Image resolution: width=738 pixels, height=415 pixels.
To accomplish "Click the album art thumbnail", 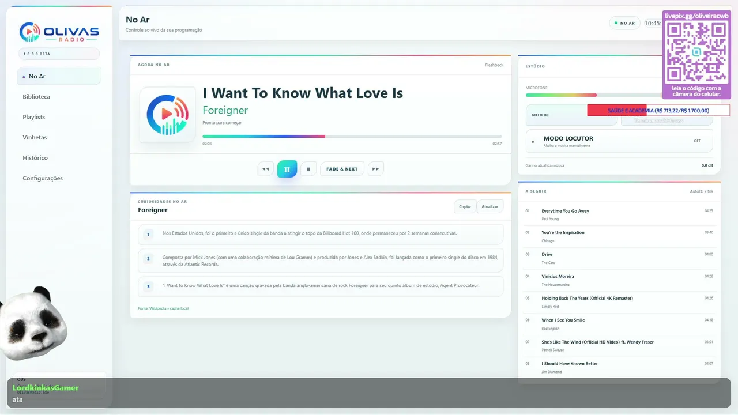I will coord(167,115).
